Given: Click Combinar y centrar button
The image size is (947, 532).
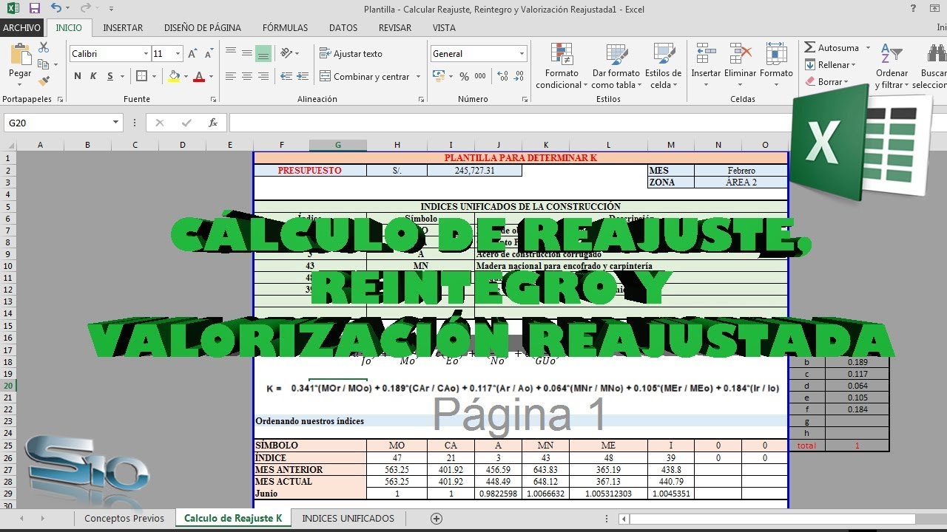Looking at the screenshot, I should [x=365, y=76].
